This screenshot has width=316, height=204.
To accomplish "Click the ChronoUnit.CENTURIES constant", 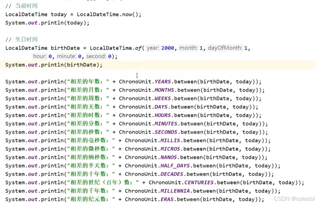I will click(x=199, y=182).
